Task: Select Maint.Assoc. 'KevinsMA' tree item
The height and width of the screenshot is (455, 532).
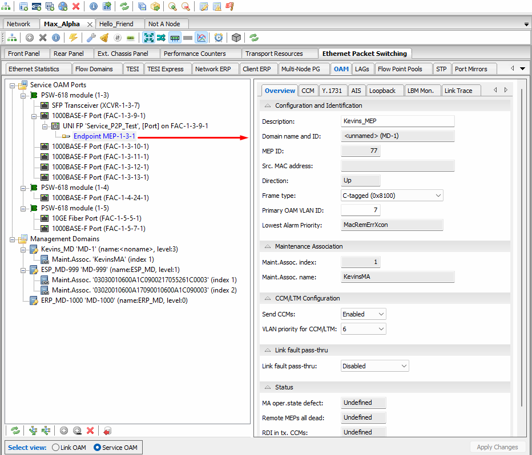Action: pos(103,259)
